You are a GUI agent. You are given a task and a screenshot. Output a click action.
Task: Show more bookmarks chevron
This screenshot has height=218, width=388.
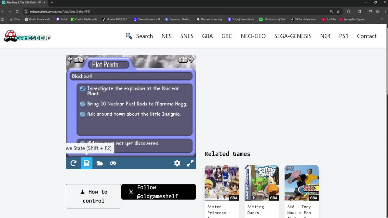(382, 19)
